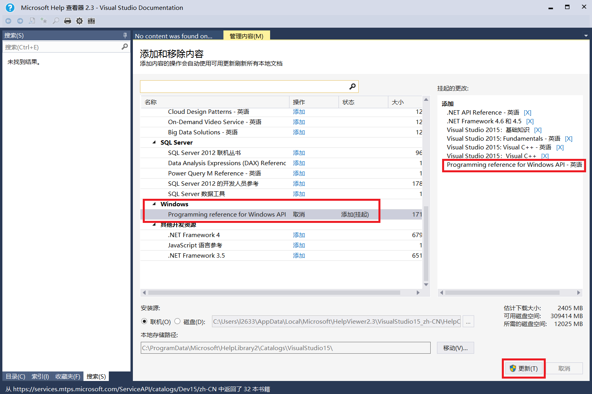Click 添加 for .NET Framework 4
Screen dimensions: 592x394
pyautogui.click(x=299, y=235)
